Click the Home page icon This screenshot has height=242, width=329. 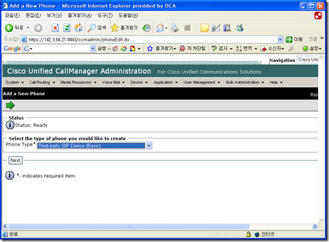[78, 28]
